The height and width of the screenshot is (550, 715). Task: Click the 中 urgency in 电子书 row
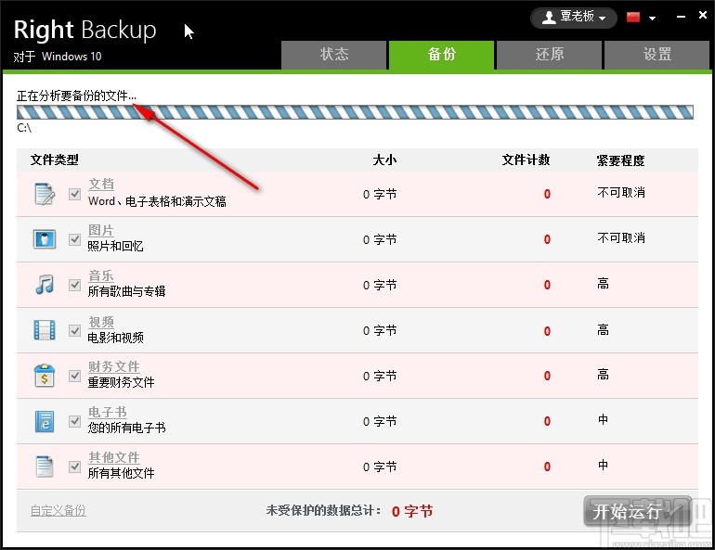(x=603, y=419)
